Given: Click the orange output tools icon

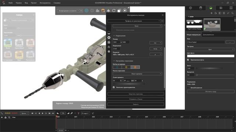Looking at the screenshot, I should click(103, 11).
